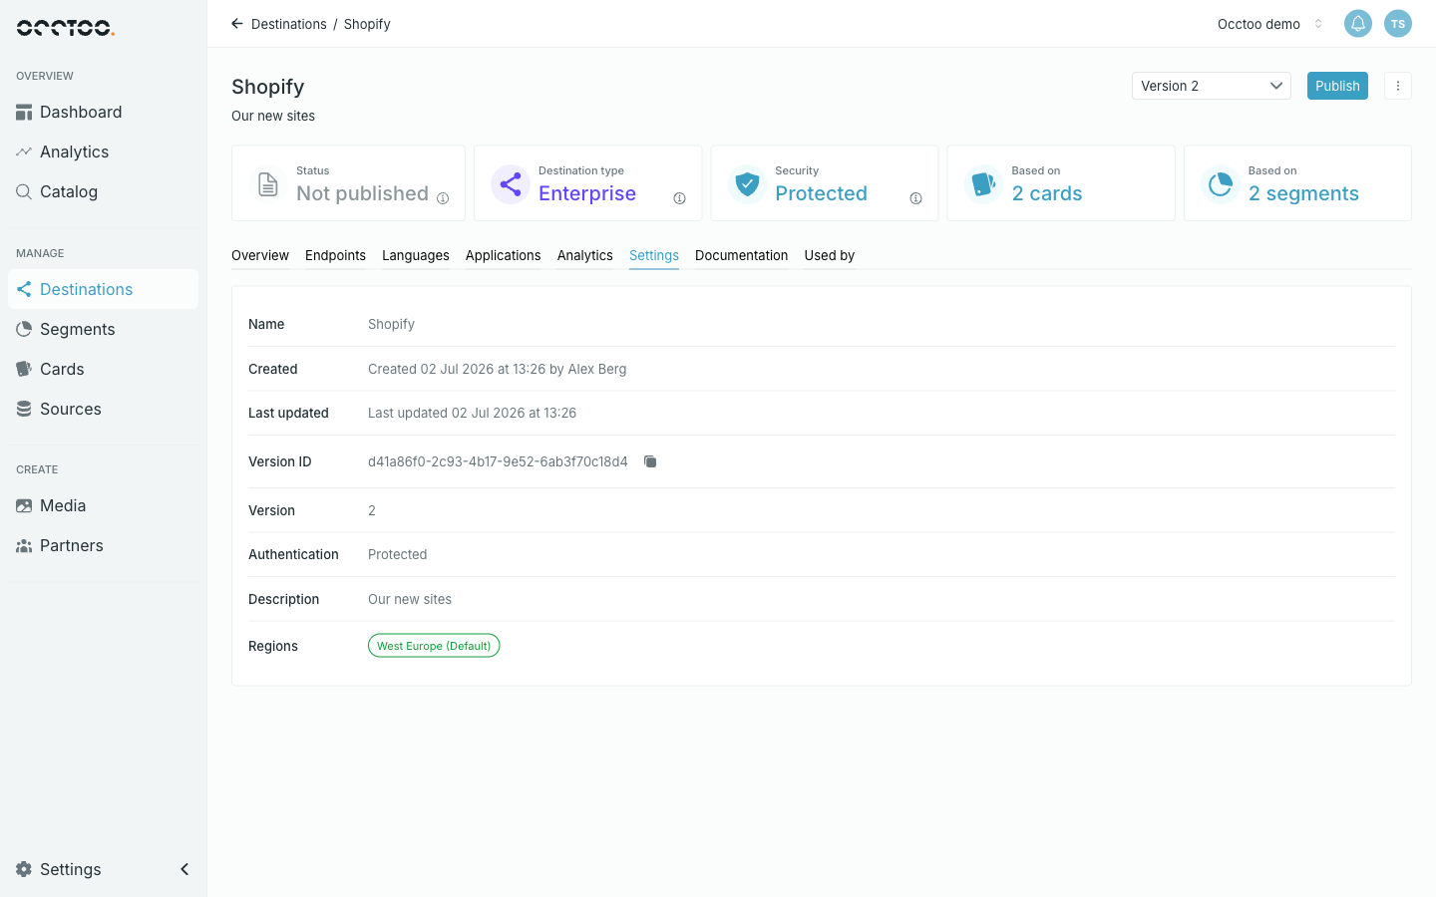Click the Destinations share icon in sidebar
1436x897 pixels.
(x=24, y=290)
